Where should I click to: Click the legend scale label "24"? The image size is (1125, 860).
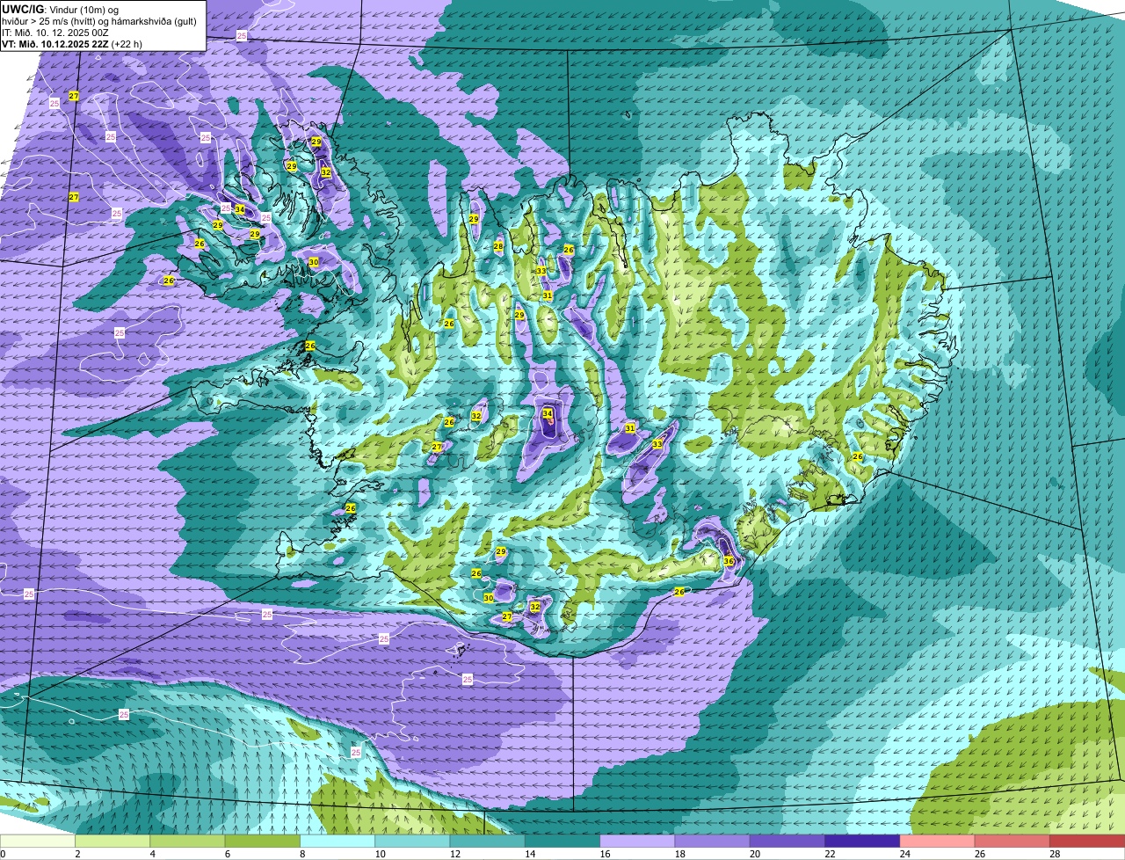(904, 854)
